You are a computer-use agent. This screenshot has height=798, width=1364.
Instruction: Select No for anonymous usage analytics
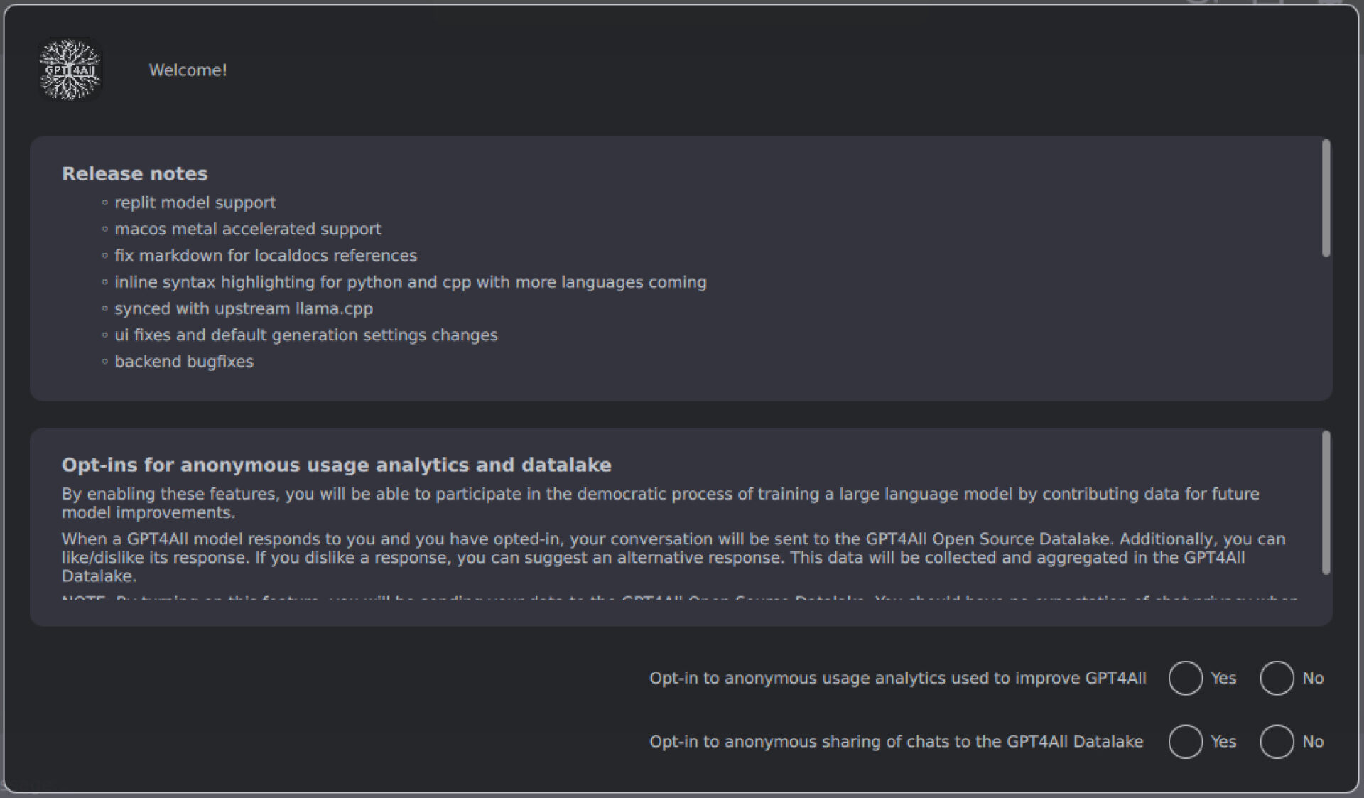point(1277,679)
